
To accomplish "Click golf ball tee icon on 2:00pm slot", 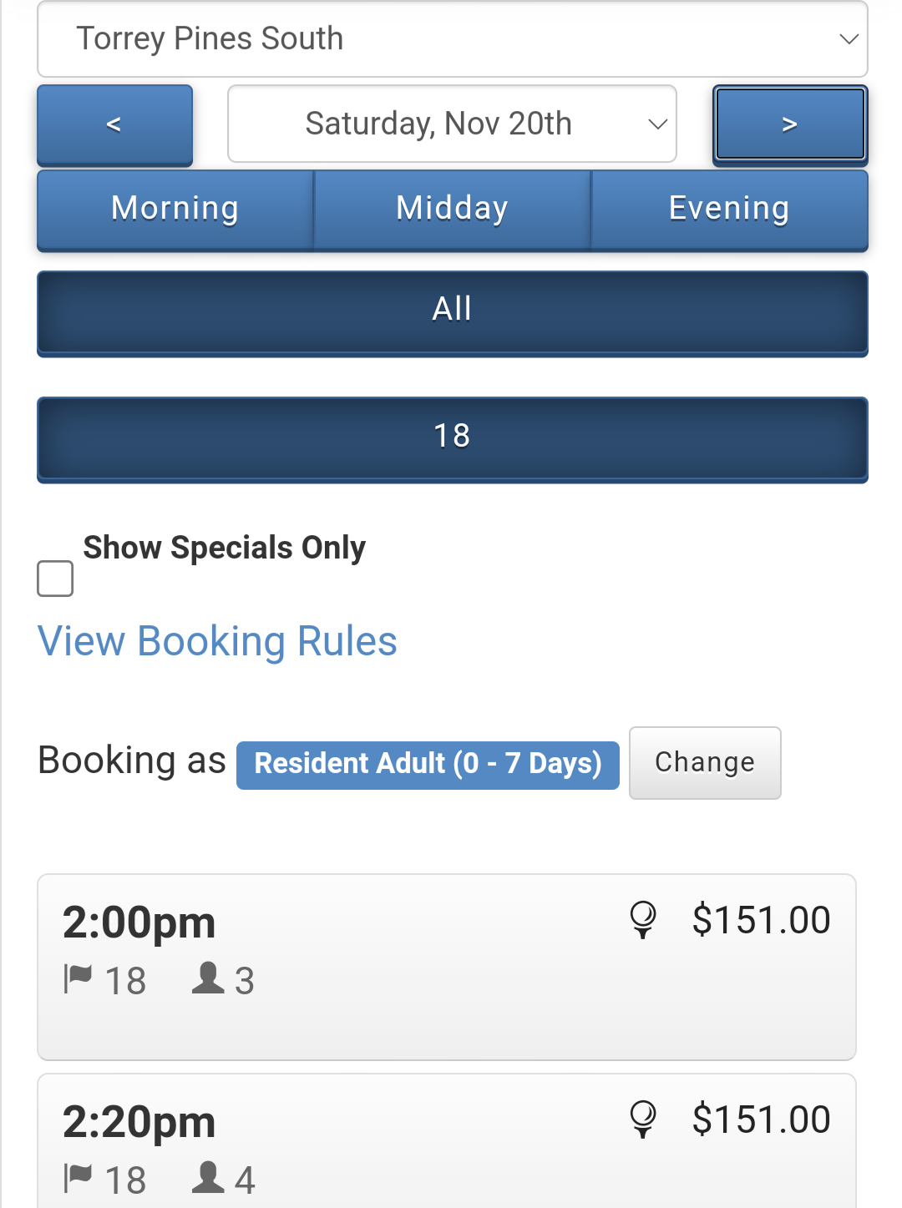I will point(642,920).
